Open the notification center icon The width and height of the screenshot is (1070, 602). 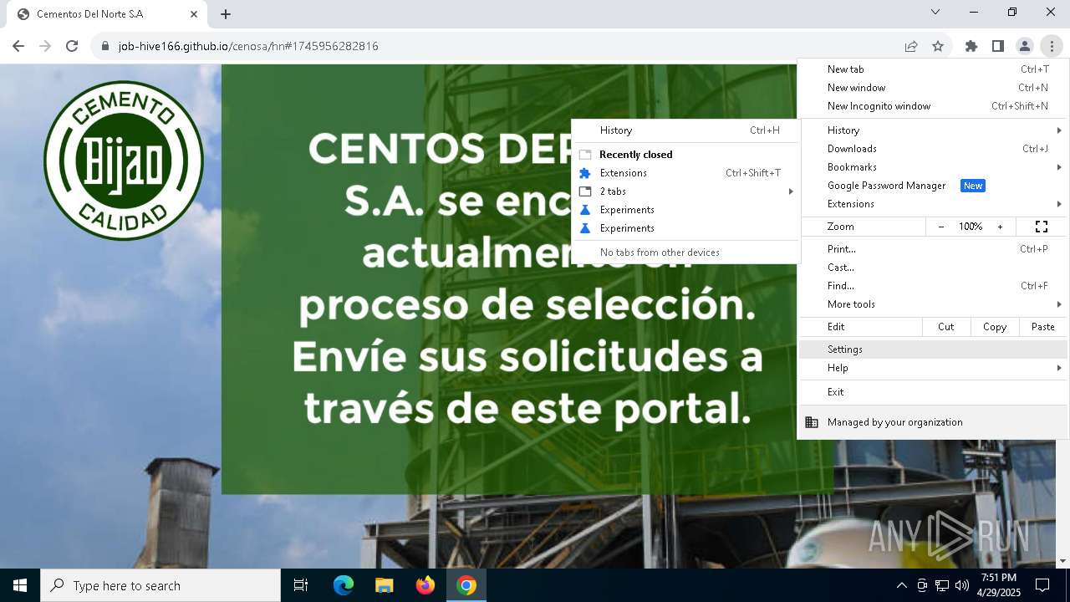(1042, 585)
